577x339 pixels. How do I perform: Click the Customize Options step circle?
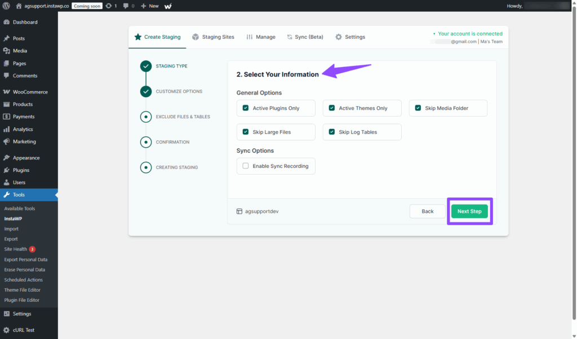coord(146,91)
